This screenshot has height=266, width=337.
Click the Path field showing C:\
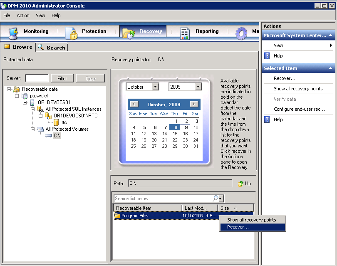coord(180,184)
